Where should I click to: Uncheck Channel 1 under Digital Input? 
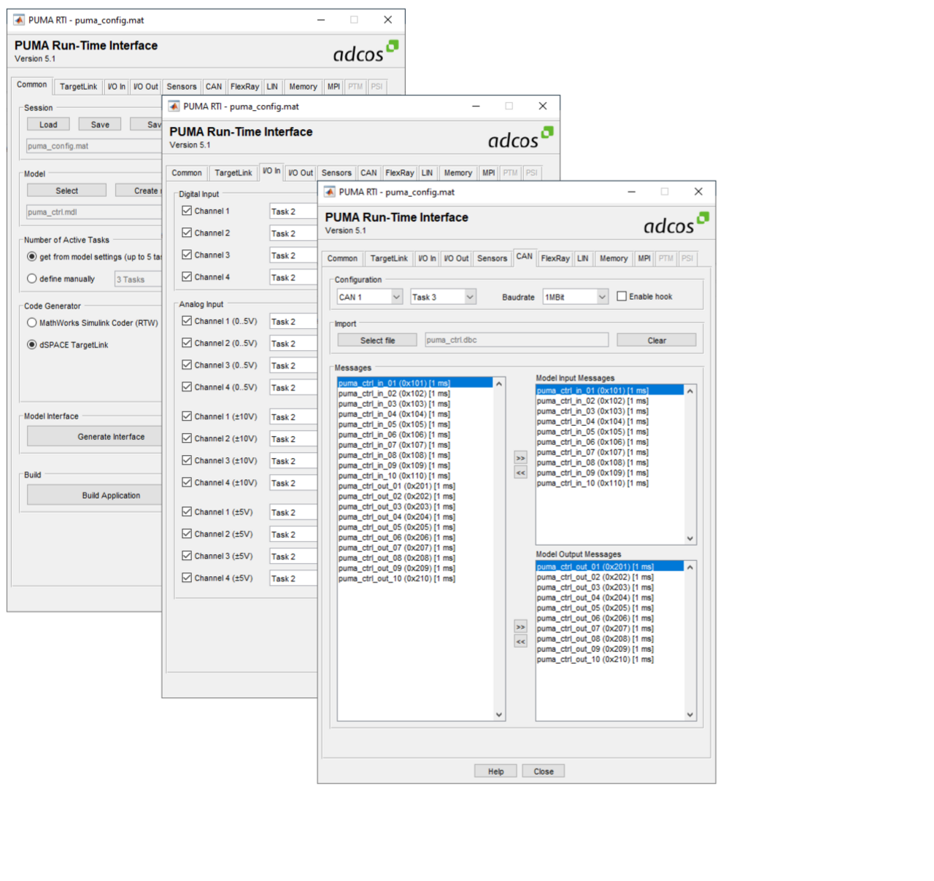[x=187, y=211]
